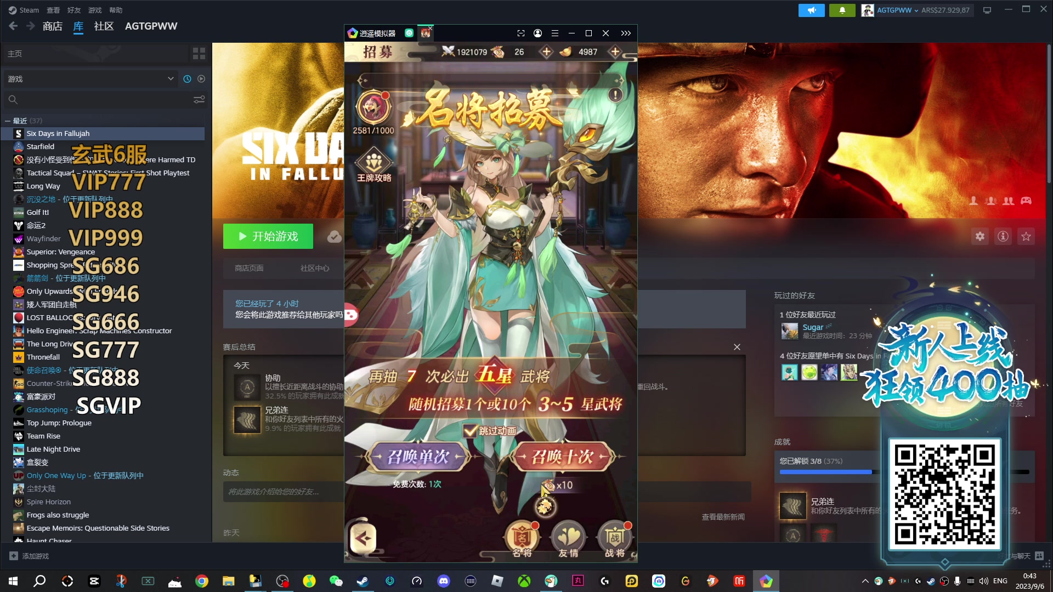Sort by recent clock icon in library
Image resolution: width=1053 pixels, height=592 pixels.
187,79
